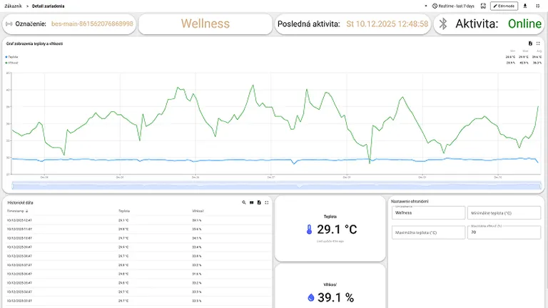Click the water drop icon in the Vlhkosť card

click(310, 297)
